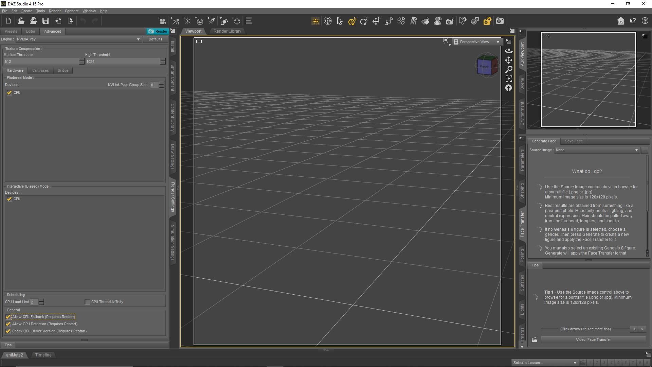Open the Render menu
Viewport: 652px width, 367px height.
55,11
